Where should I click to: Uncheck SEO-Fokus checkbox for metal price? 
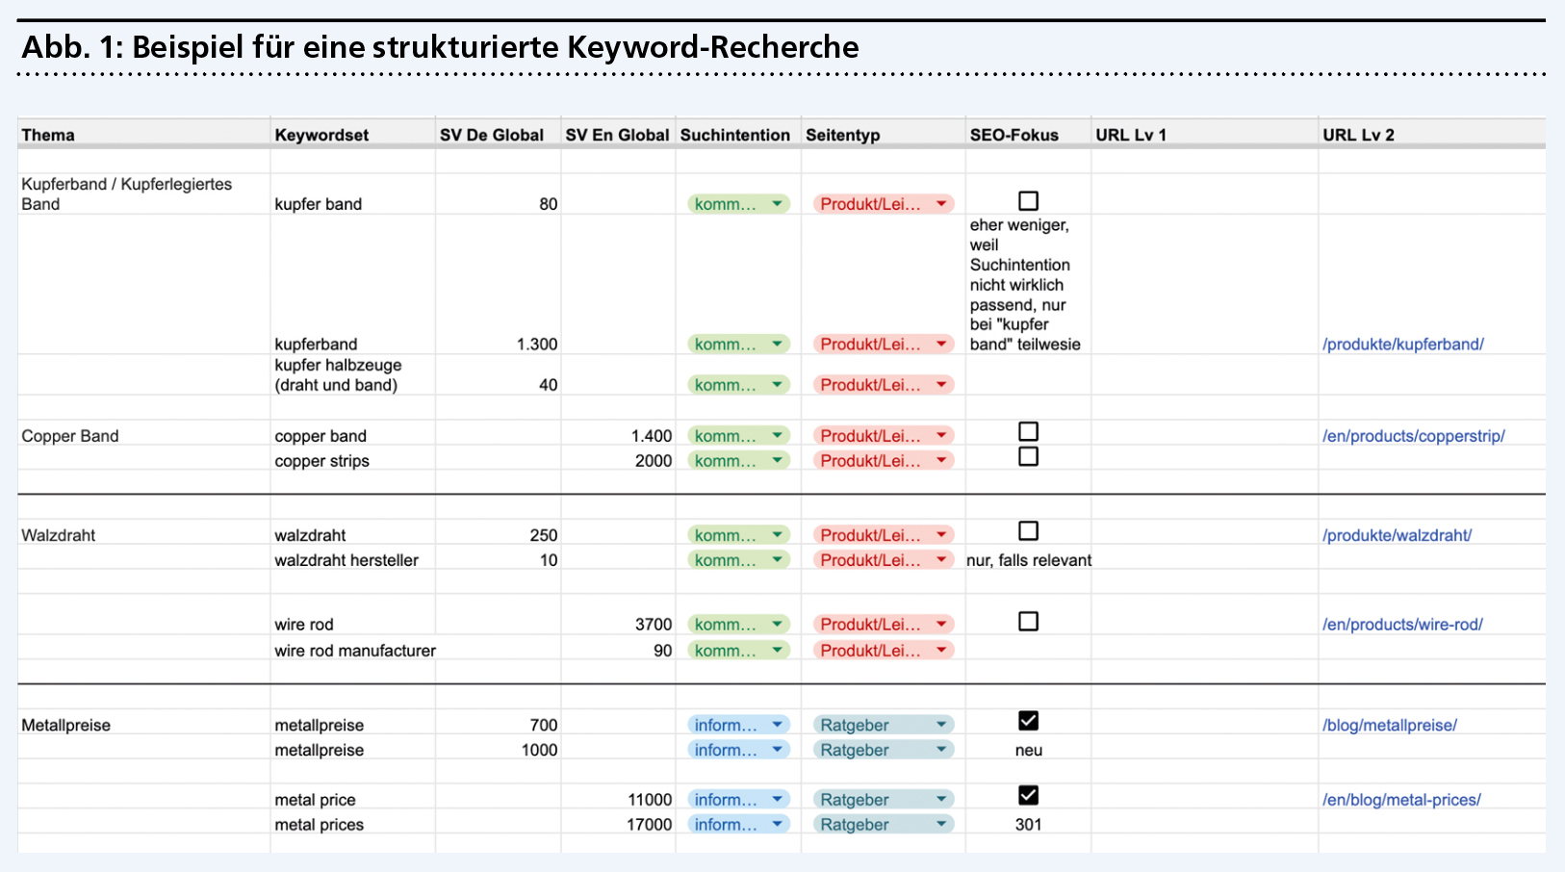(1028, 795)
